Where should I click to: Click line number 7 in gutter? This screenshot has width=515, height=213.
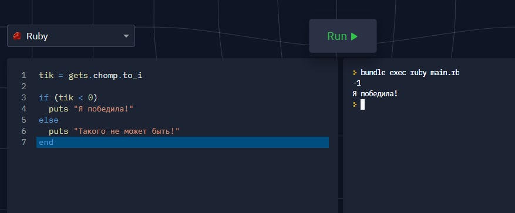[x=23, y=142]
